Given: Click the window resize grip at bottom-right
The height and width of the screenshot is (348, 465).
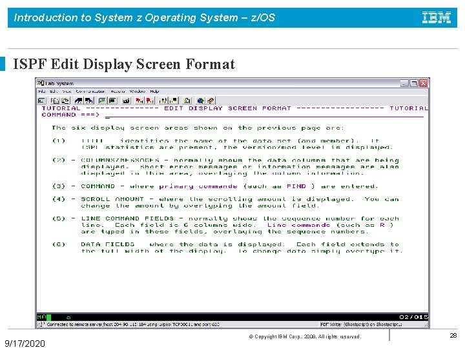Looking at the screenshot, I should [426, 325].
